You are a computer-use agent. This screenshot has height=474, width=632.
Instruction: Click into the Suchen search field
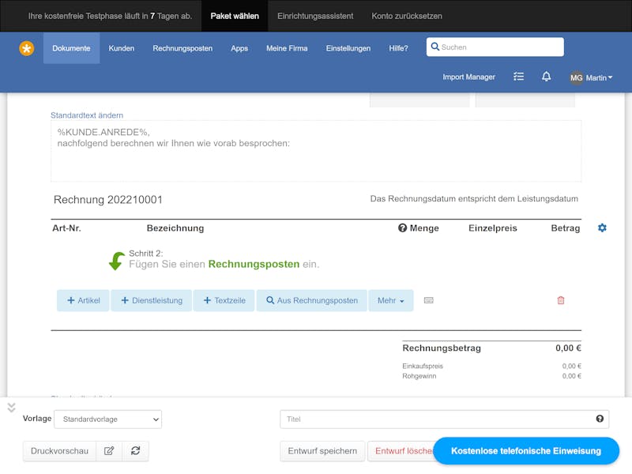click(x=495, y=47)
